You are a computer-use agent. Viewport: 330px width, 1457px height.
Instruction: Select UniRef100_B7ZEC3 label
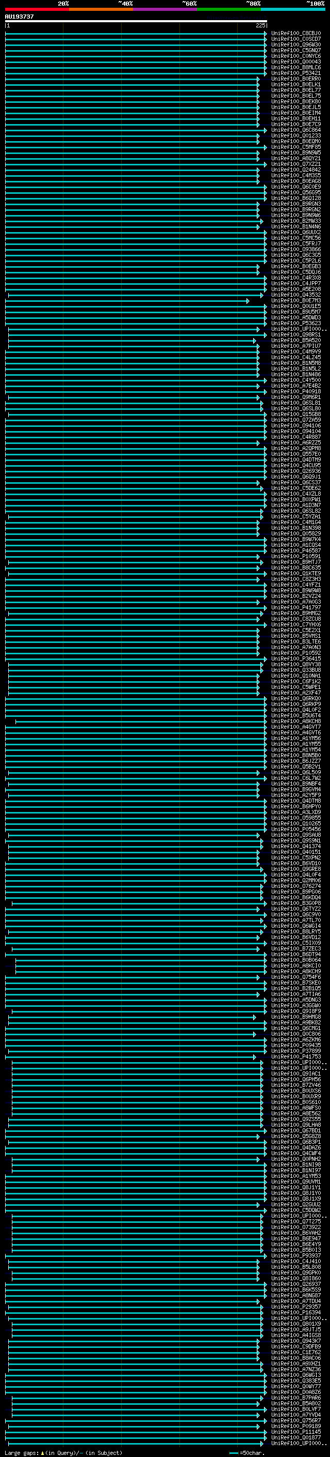pos(296,948)
